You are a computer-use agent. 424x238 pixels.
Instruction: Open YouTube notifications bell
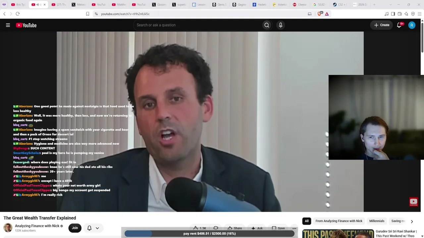pyautogui.click(x=399, y=25)
